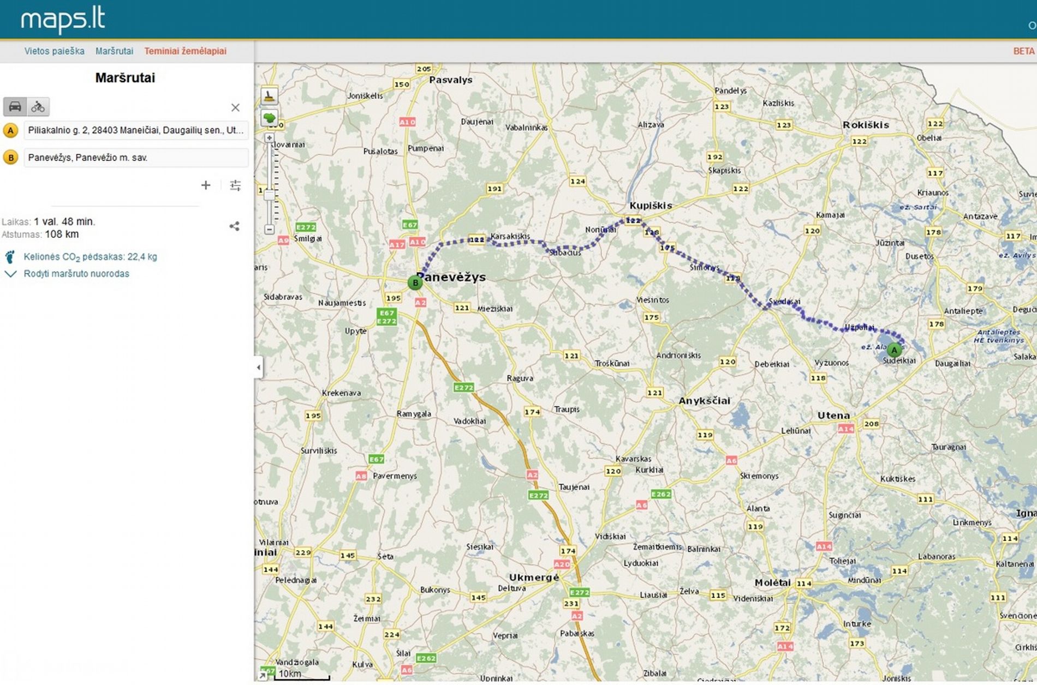Click the map clear broom tool

pos(269,96)
